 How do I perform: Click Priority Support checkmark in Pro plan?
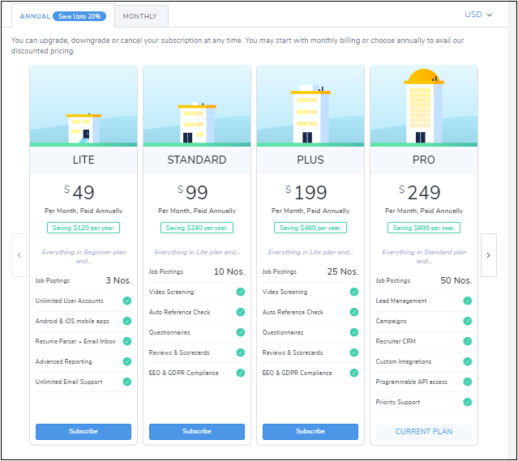pos(467,402)
